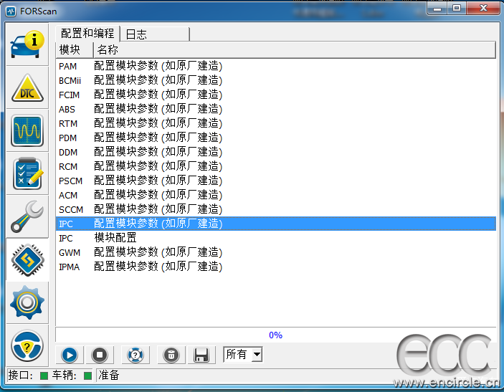Click the 名称 column header
The image size is (504, 392).
[295, 49]
